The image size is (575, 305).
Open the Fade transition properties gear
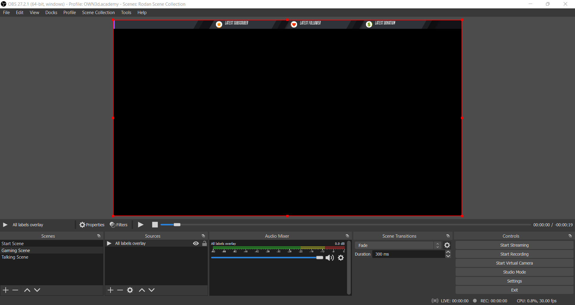click(x=447, y=245)
